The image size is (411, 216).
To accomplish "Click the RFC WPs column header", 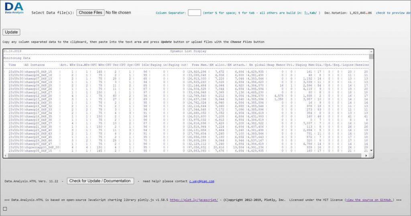I will pos(98,65).
